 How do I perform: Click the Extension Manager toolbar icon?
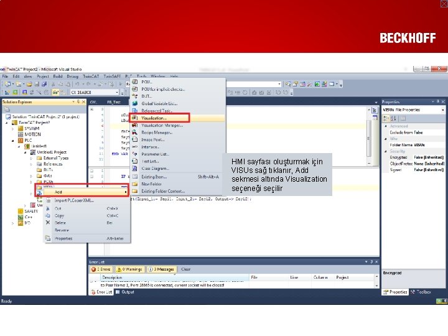click(x=324, y=84)
